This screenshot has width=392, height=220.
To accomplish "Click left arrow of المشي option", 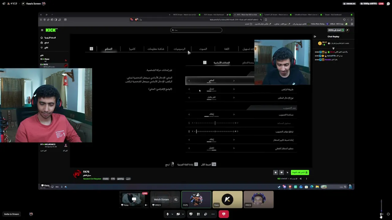I will (x=189, y=81).
